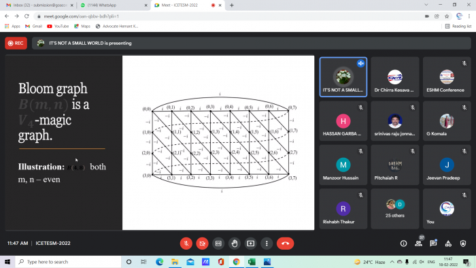Open meeting details info icon
This screenshot has height=268, width=476.
pos(403,244)
